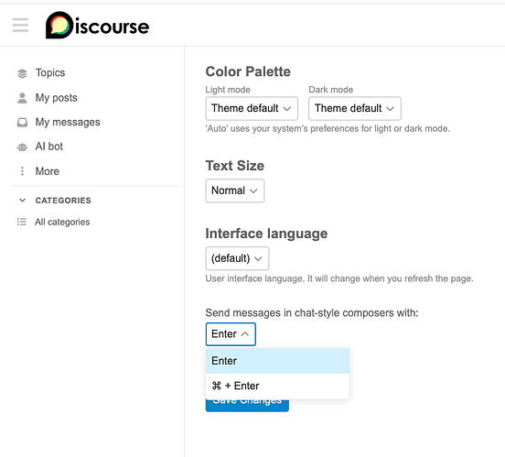Click the Save Changes button
This screenshot has width=505, height=457.
coord(247,406)
